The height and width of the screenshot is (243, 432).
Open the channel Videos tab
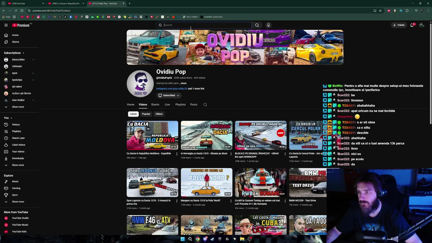click(x=143, y=105)
